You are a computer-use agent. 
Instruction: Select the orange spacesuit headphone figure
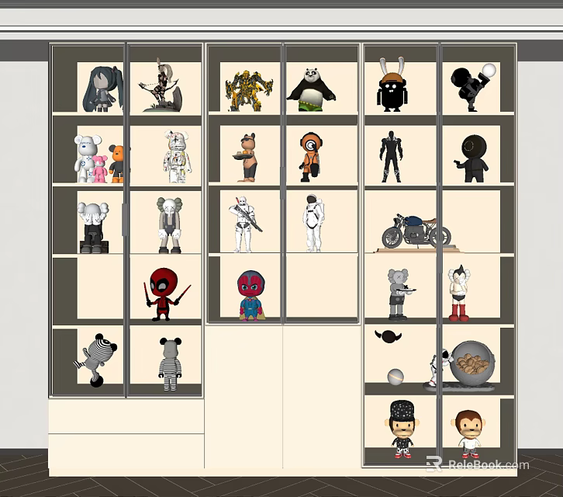click(x=309, y=157)
